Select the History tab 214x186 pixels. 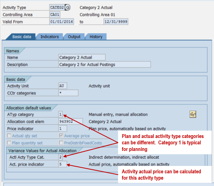96,37
